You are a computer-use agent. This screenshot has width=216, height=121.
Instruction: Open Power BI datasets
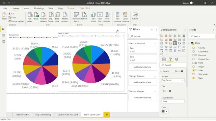[44, 17]
